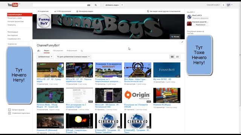241x135 pixels.
Task: Click the pencil edit icon below banner
Action: click(182, 42)
